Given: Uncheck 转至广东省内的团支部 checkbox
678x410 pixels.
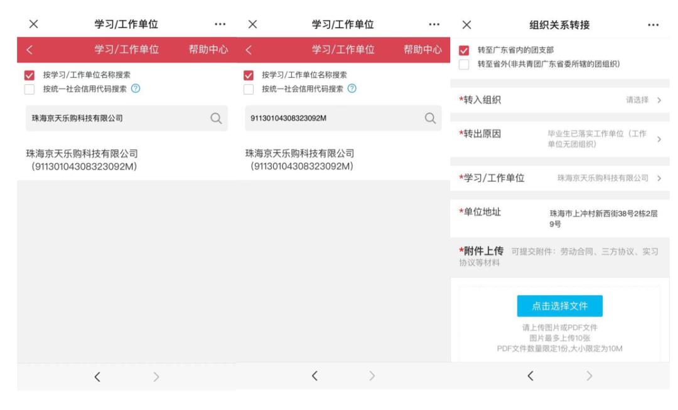Looking at the screenshot, I should 465,50.
